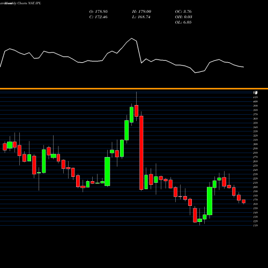268x268 pixels.
Task: Select the open value 'O: 178.95'
Action: click(x=99, y=12)
